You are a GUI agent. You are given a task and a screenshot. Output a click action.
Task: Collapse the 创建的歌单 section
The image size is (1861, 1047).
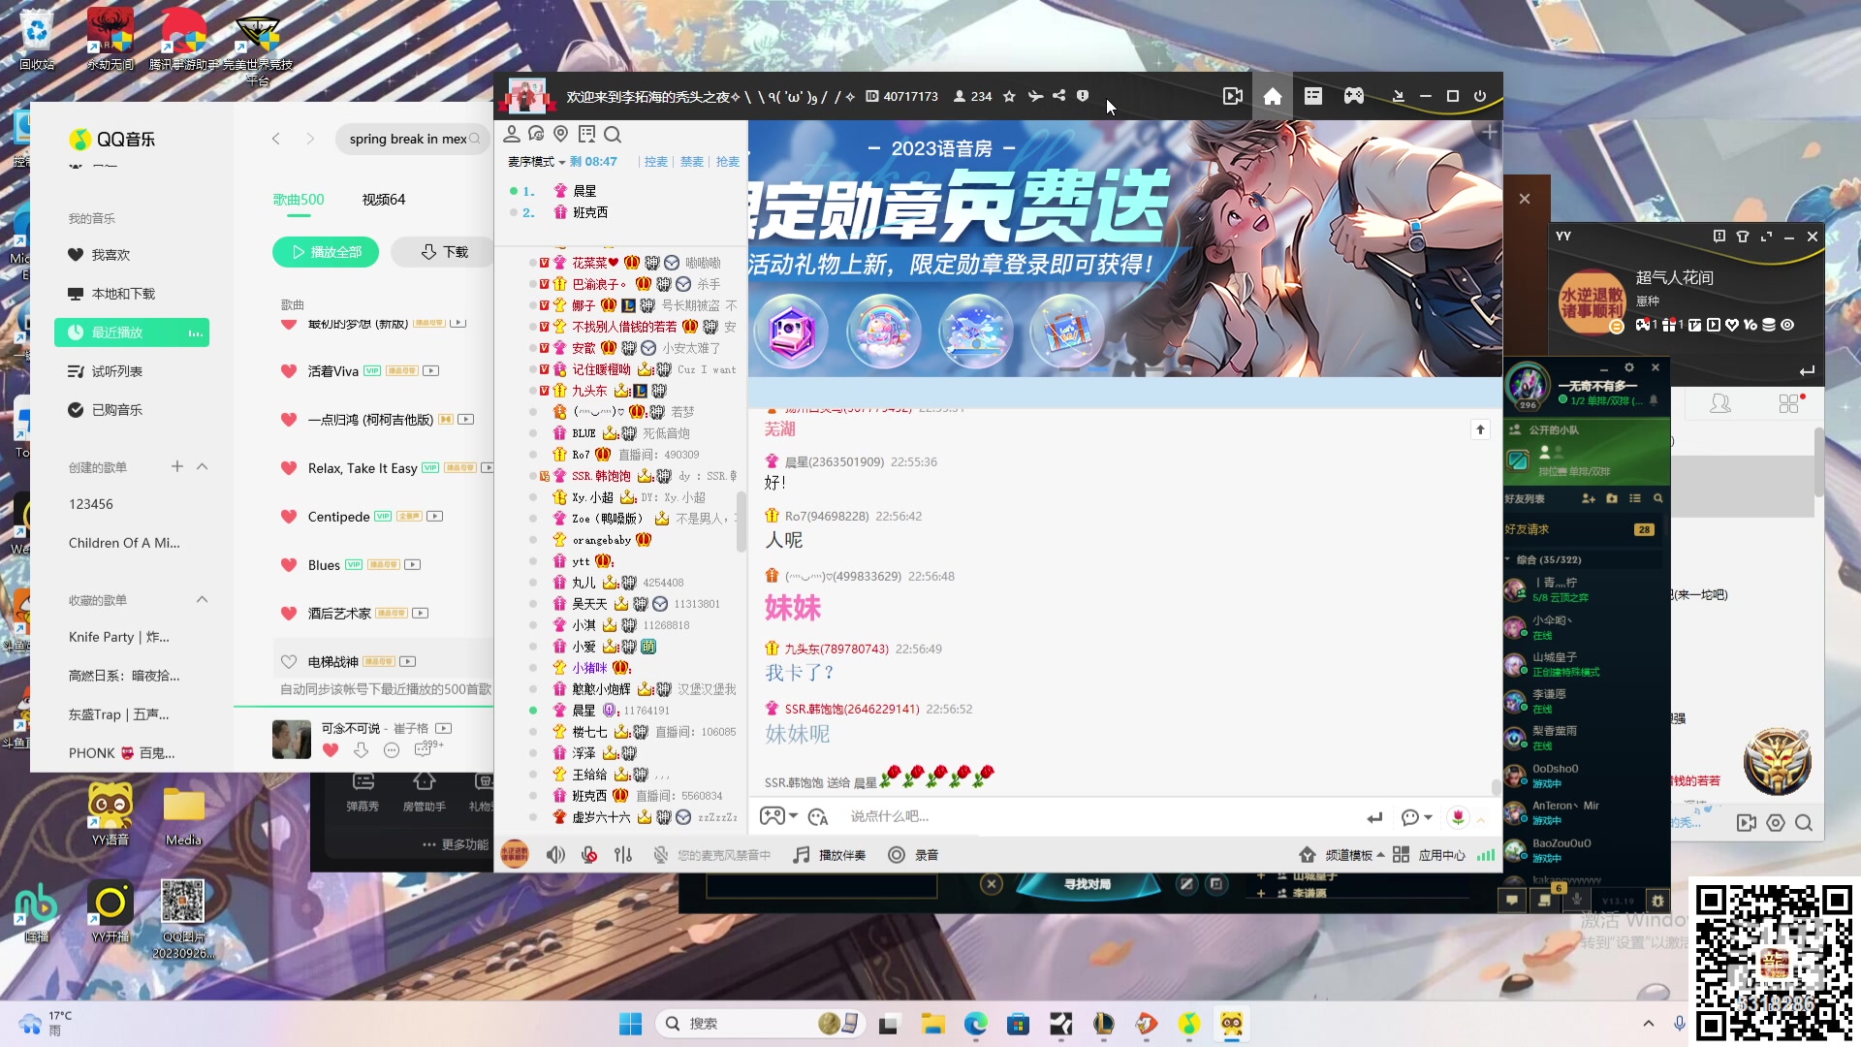[202, 466]
